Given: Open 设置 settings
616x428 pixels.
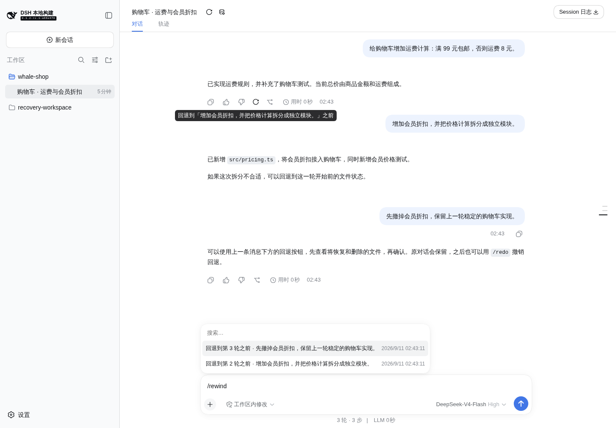Looking at the screenshot, I should pos(19,415).
